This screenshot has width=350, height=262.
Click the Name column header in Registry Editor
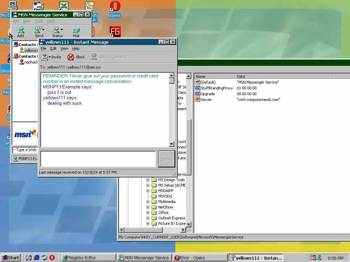click(214, 76)
